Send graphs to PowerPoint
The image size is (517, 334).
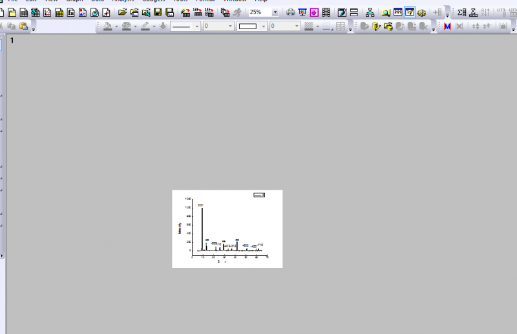pos(314,12)
